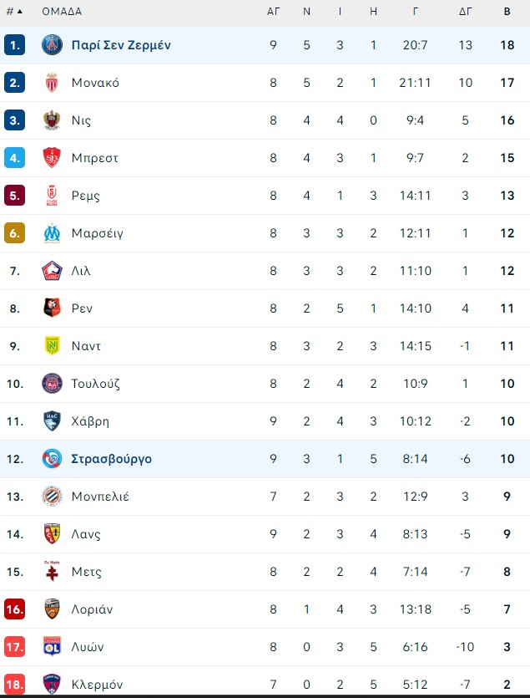The width and height of the screenshot is (530, 698).
Task: Click the Monaco team logo
Action: (x=52, y=83)
